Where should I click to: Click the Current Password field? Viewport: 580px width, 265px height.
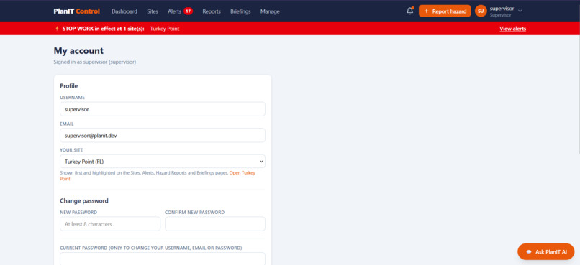[x=163, y=259]
